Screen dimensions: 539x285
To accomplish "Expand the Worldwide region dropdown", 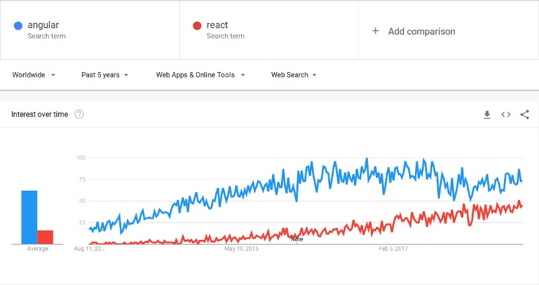I will click(34, 75).
